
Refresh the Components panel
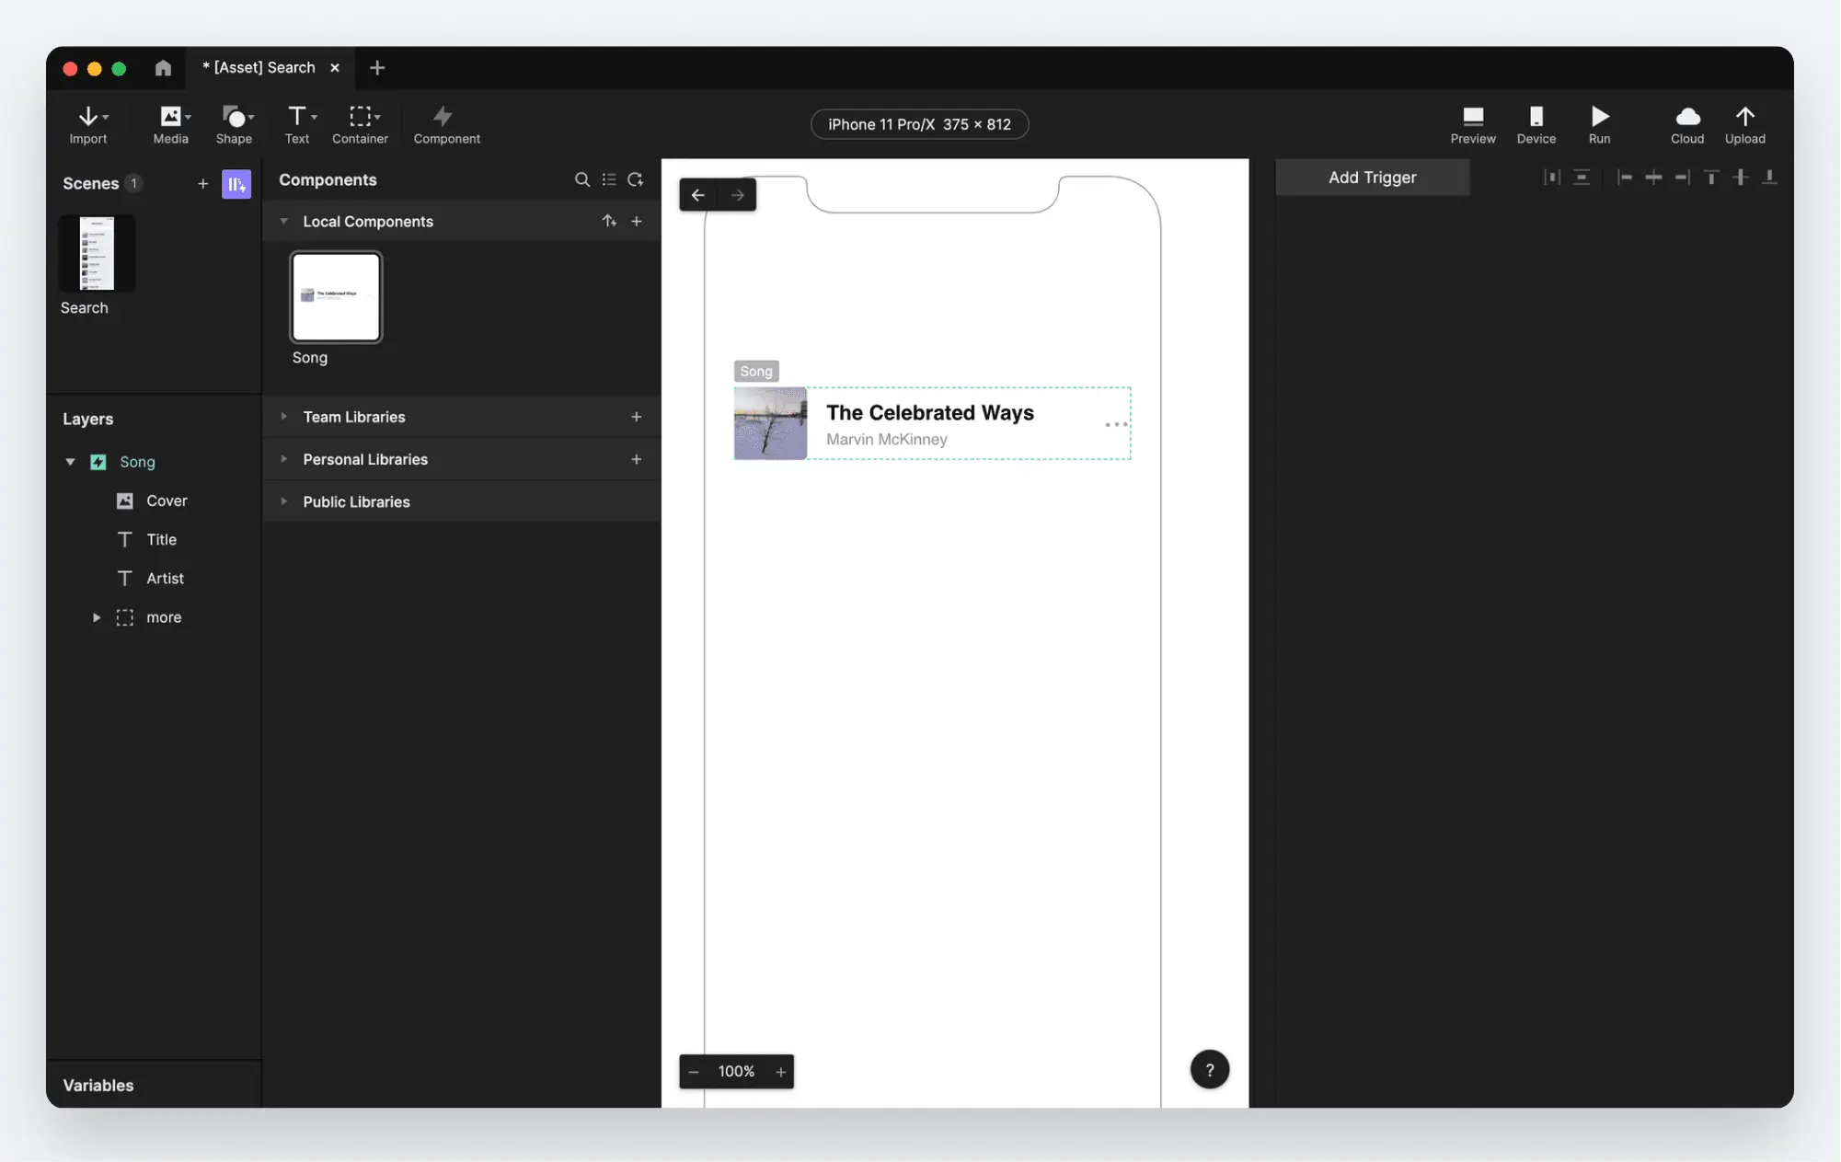(635, 180)
